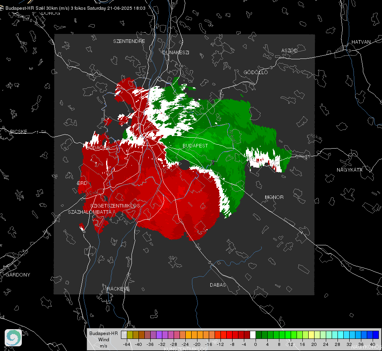Select the deep blue swatch at legend end
This screenshot has width=382, height=351.
tap(376, 335)
